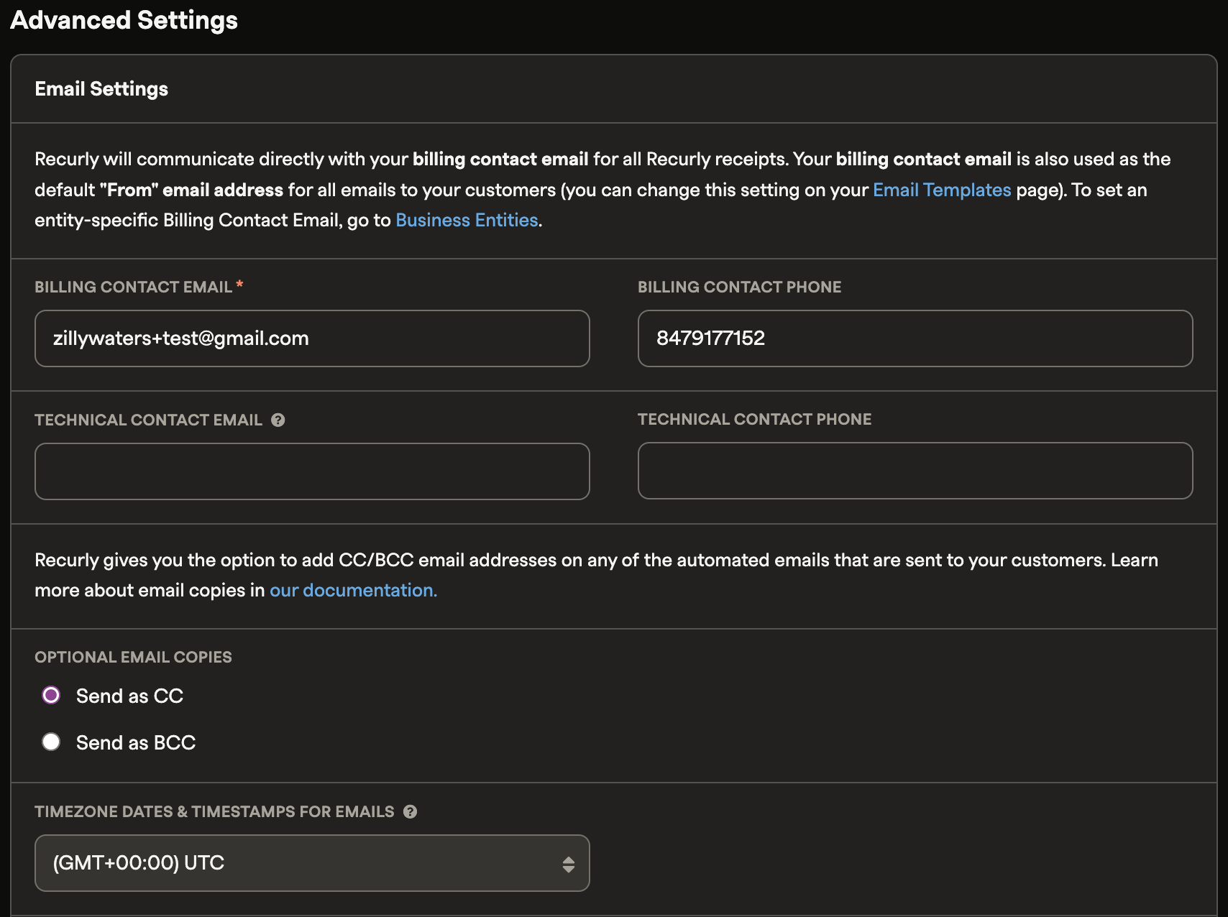Click the Optional Email Copies label
The height and width of the screenshot is (917, 1228).
coord(133,657)
